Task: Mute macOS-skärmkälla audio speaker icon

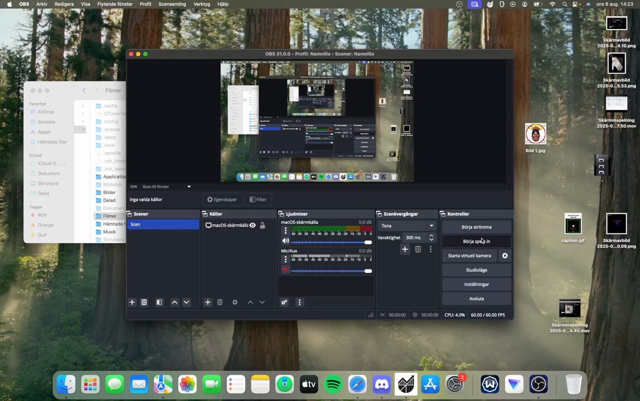Action: [285, 241]
